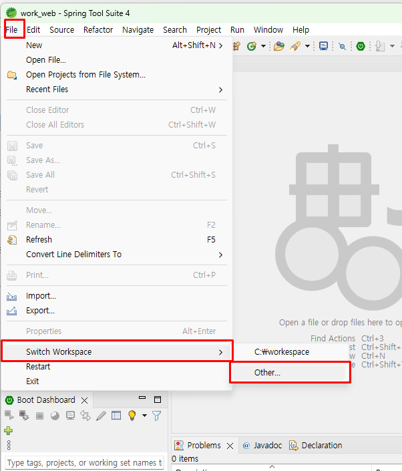
Task: Switch to the Declaration tab
Action: 316,445
